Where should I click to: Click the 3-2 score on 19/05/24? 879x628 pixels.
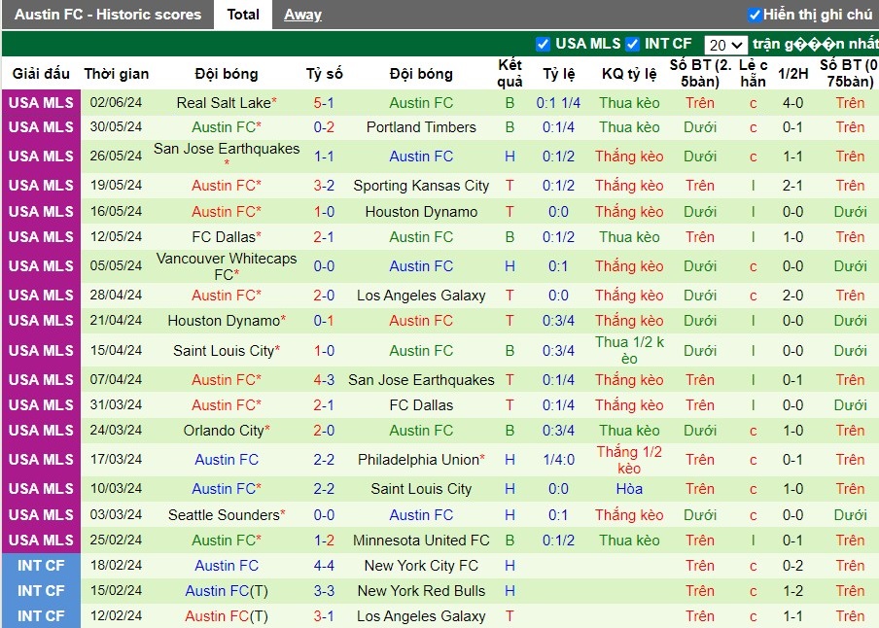tap(324, 186)
